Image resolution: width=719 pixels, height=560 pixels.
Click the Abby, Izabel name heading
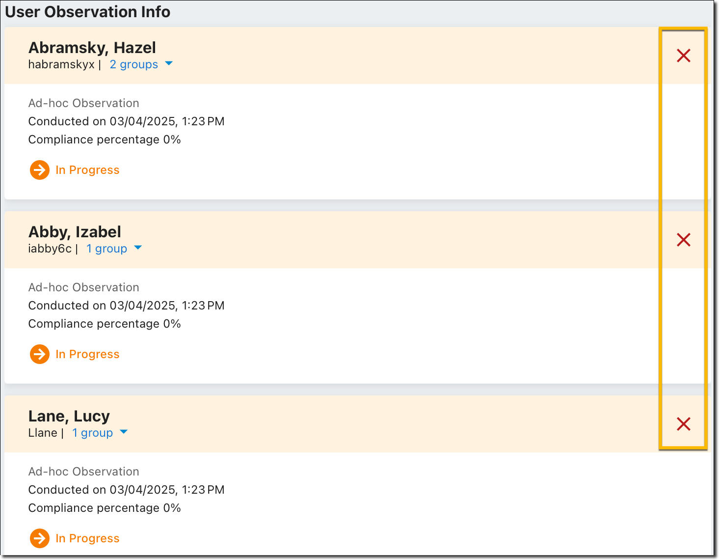[75, 232]
